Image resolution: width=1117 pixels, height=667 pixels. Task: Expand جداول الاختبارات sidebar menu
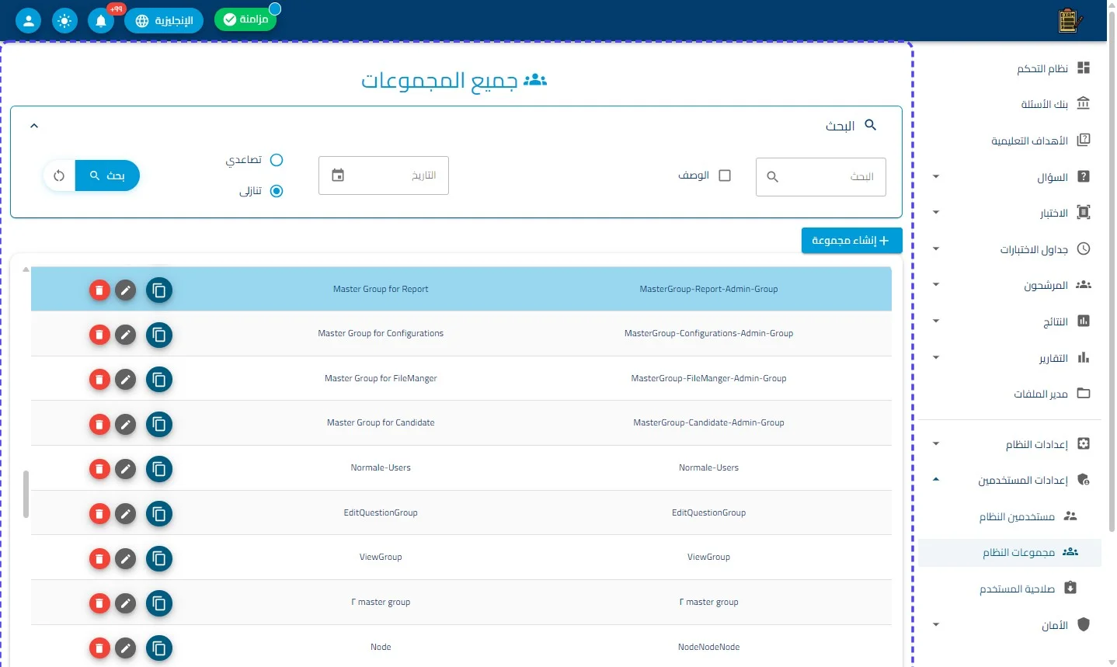(936, 249)
